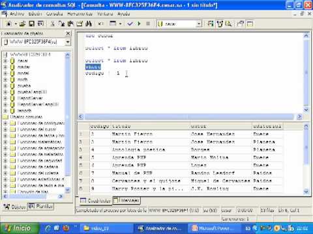The height and width of the screenshot is (234, 313).
Task: Click the editorial column header in results
Action: 267,126
